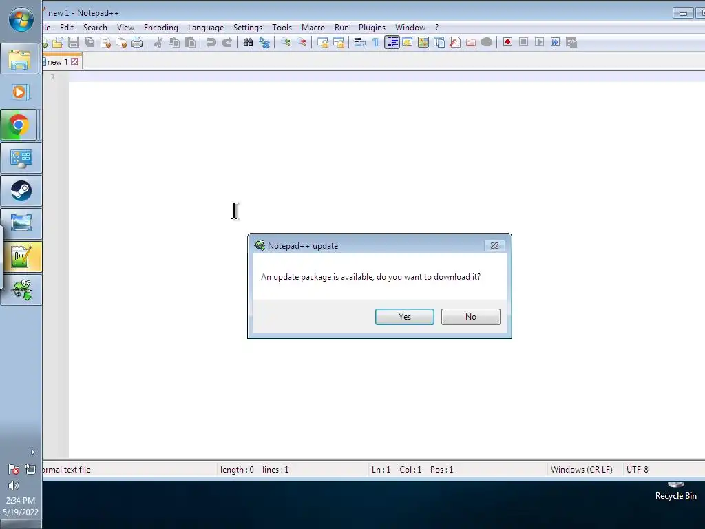Click No to decline the update

471,317
